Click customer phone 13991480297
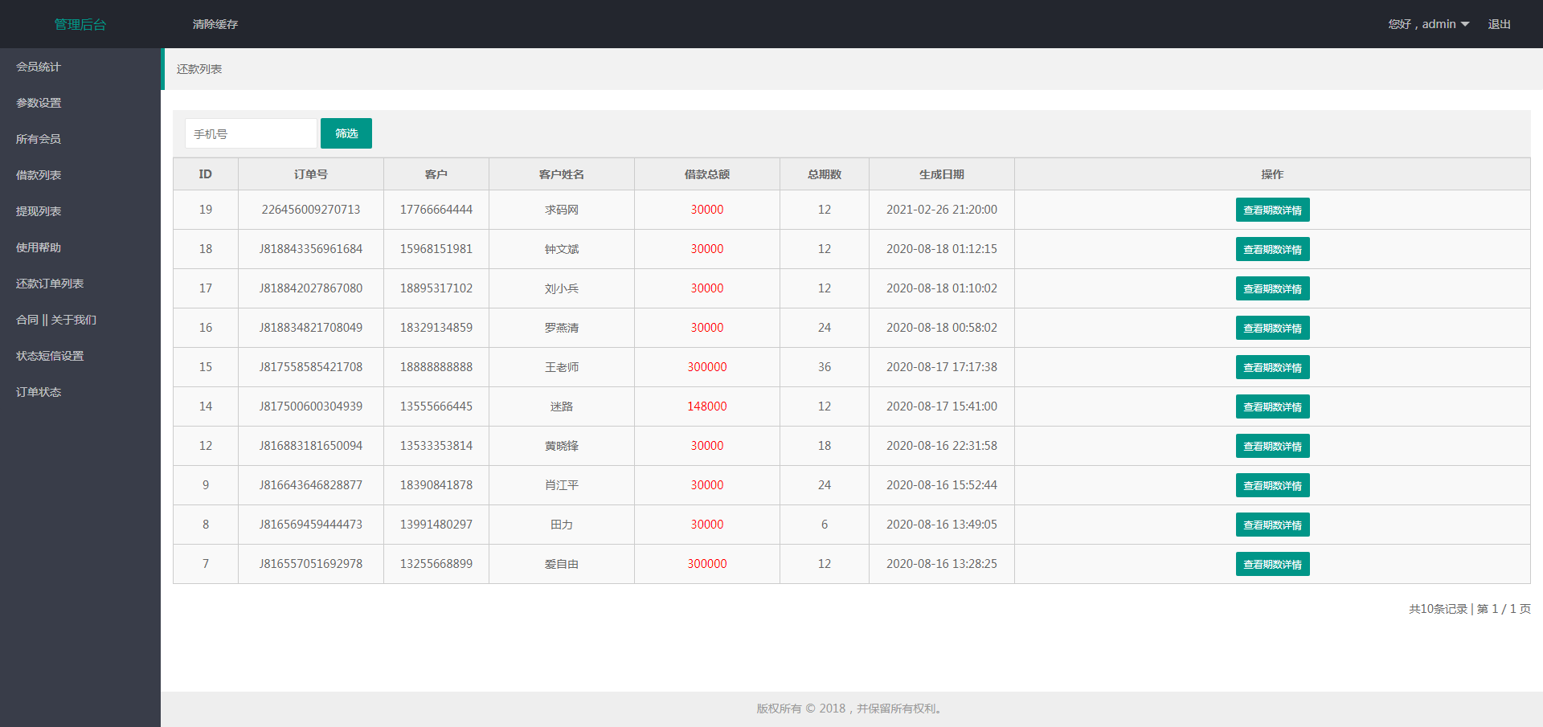This screenshot has width=1543, height=727. (436, 525)
